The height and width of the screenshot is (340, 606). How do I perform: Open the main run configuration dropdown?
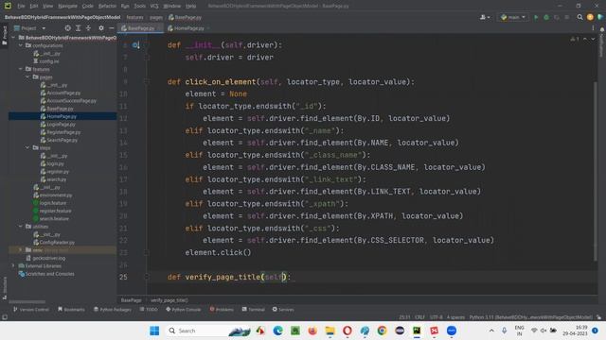click(x=513, y=17)
